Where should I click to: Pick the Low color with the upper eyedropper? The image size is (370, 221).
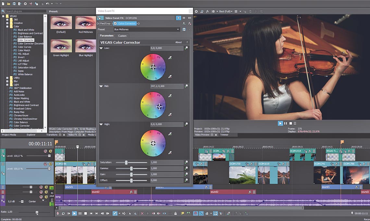[170, 58]
